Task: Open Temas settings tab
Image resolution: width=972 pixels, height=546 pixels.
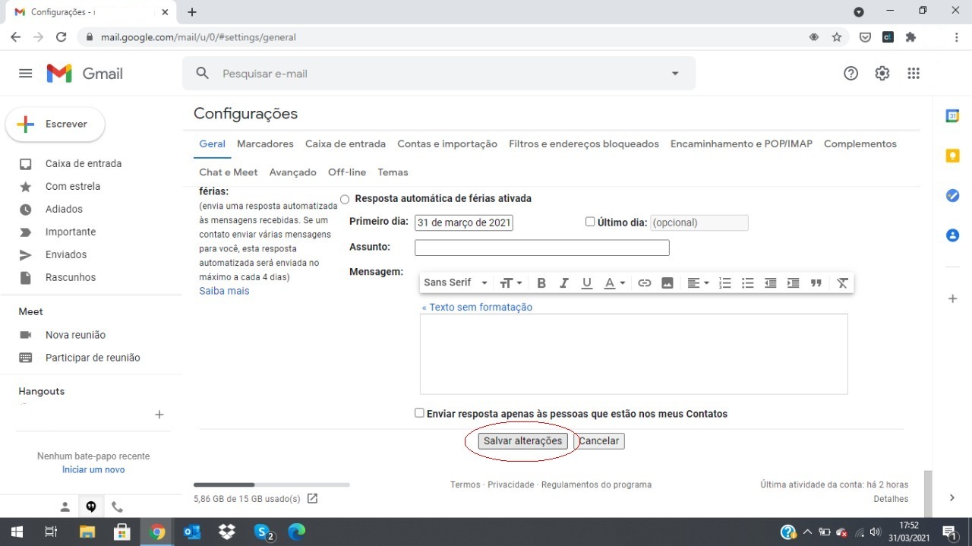Action: click(393, 172)
